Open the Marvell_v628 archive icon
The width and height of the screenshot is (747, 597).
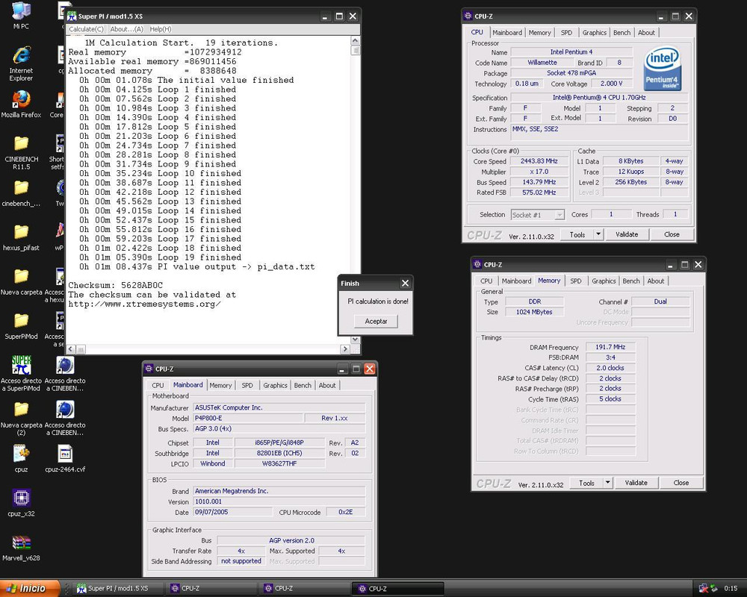[21, 547]
